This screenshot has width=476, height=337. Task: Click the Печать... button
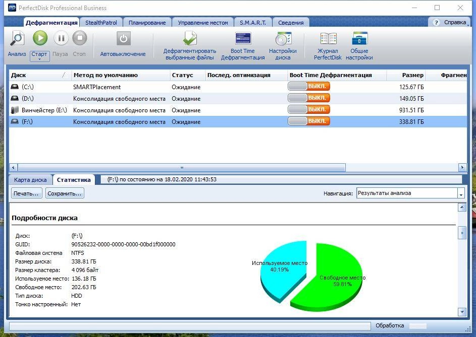(x=26, y=193)
